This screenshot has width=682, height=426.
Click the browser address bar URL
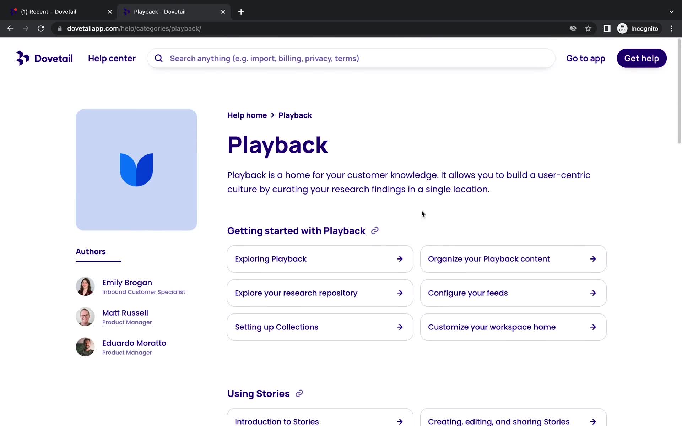click(x=134, y=28)
